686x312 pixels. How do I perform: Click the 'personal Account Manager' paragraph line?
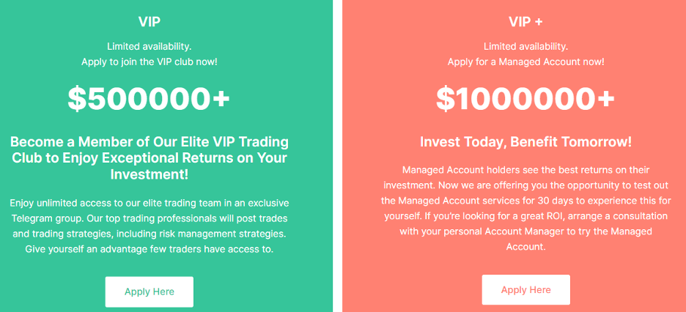(526, 231)
